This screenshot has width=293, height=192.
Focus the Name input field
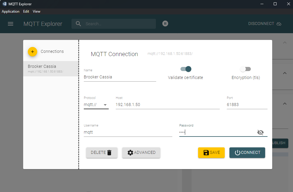[x=120, y=77]
